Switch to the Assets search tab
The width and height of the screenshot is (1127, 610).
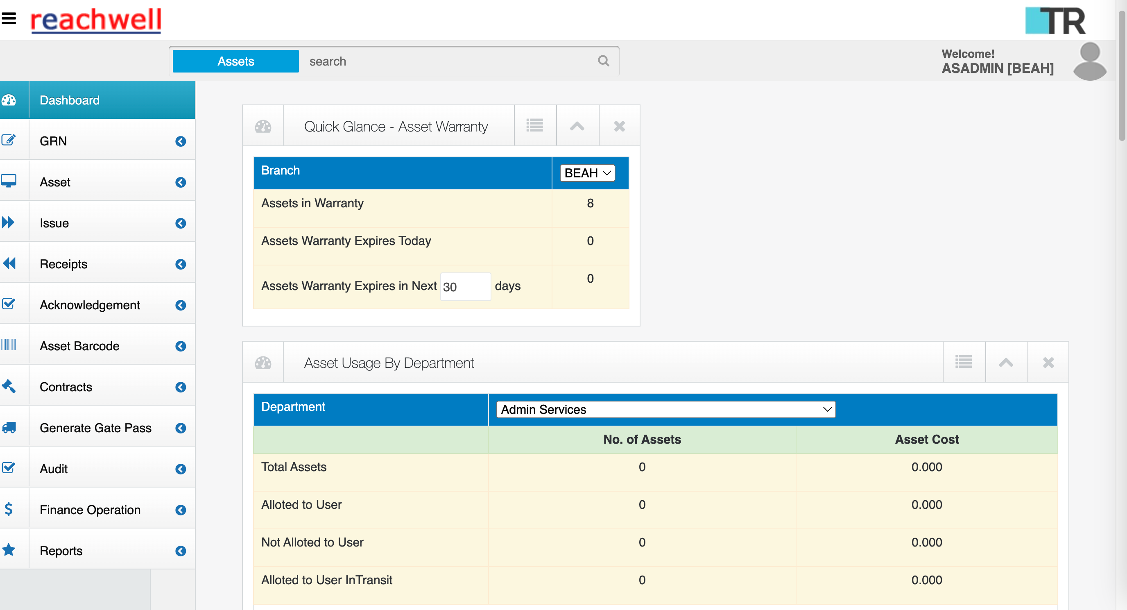tap(235, 61)
